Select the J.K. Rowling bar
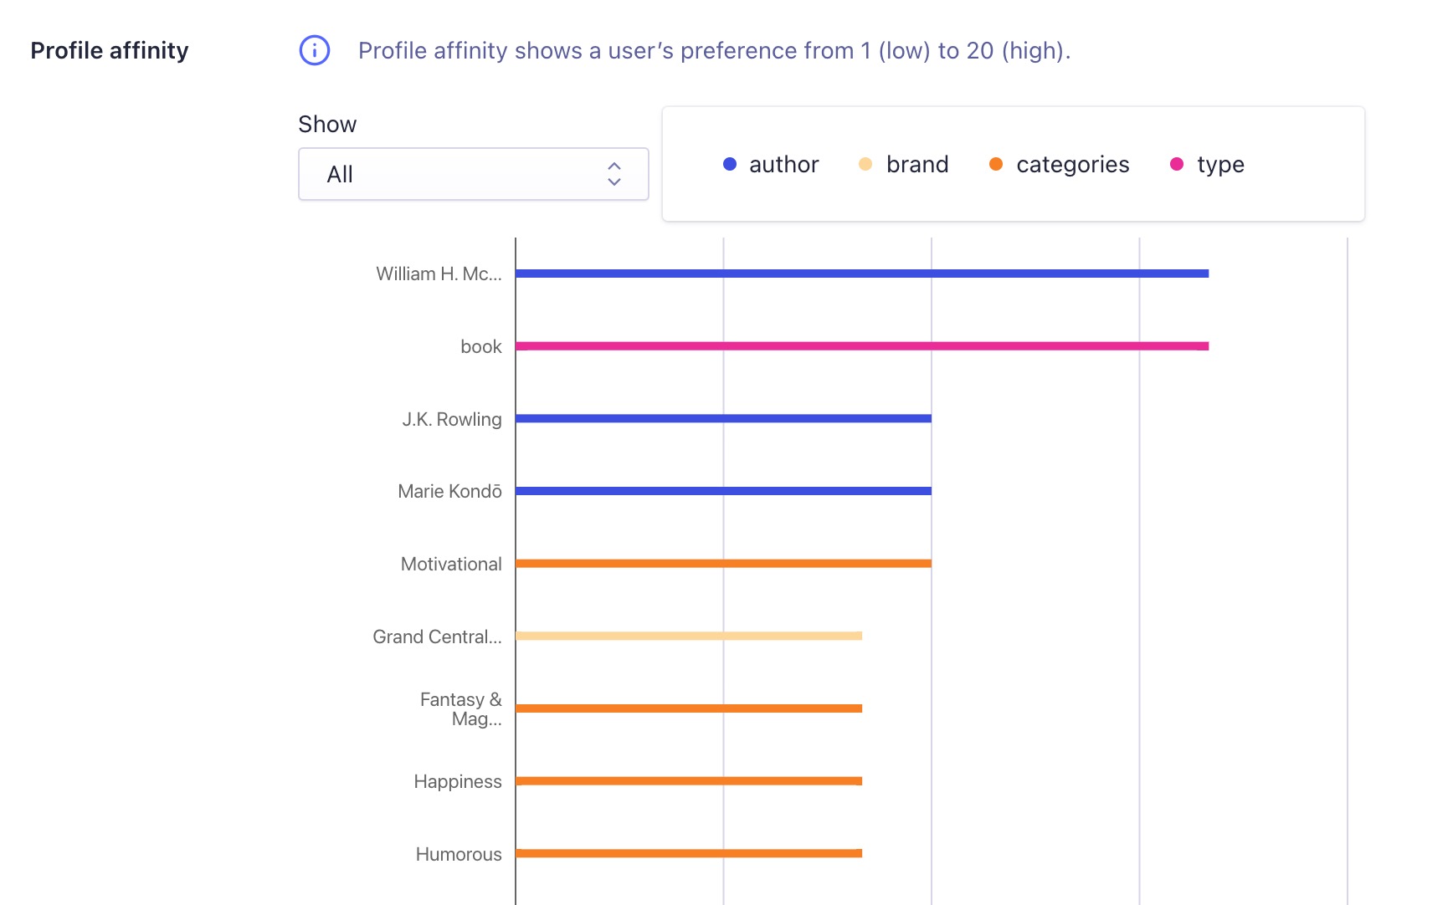 click(x=724, y=418)
